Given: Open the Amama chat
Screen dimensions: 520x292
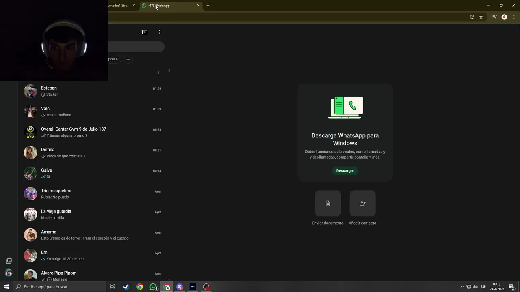Looking at the screenshot, I should pyautogui.click(x=94, y=235).
